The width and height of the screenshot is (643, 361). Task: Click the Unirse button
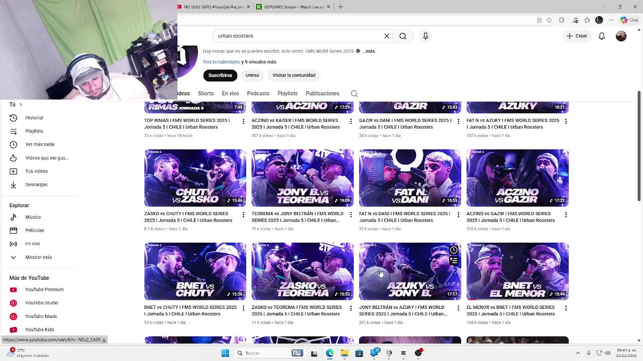[x=252, y=75]
